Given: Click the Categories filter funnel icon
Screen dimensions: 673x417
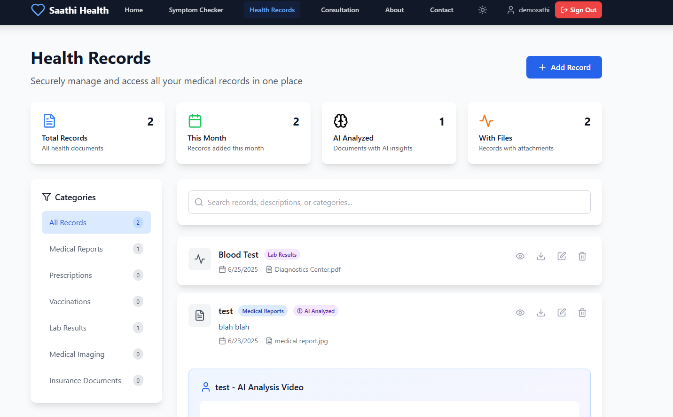Looking at the screenshot, I should [47, 197].
